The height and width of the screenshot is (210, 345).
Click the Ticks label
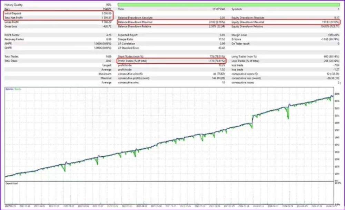[x=121, y=9]
